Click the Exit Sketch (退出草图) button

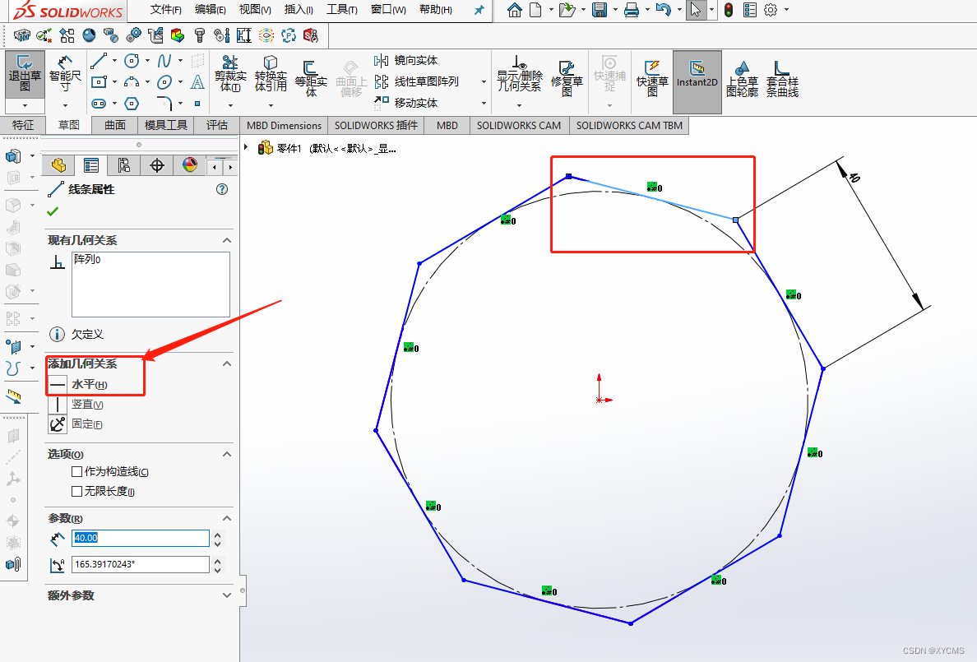[25, 76]
